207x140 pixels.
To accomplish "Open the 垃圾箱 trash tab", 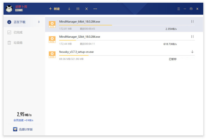I will [24, 43].
